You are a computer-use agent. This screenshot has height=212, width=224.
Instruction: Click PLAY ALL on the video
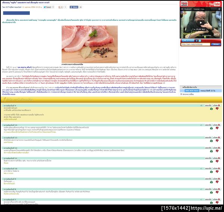coord(200,29)
